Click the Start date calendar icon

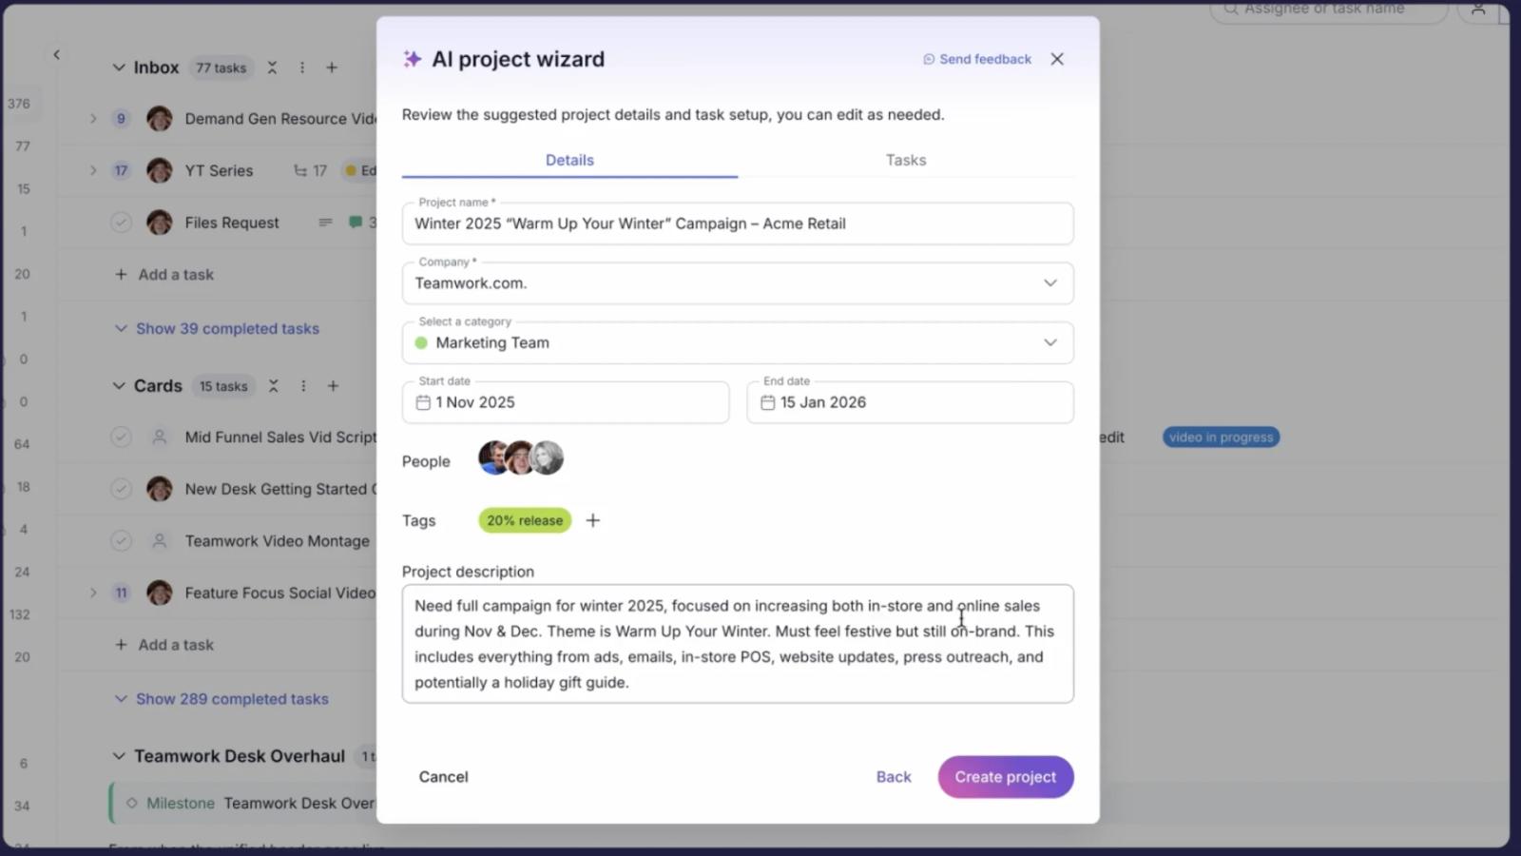pos(423,402)
